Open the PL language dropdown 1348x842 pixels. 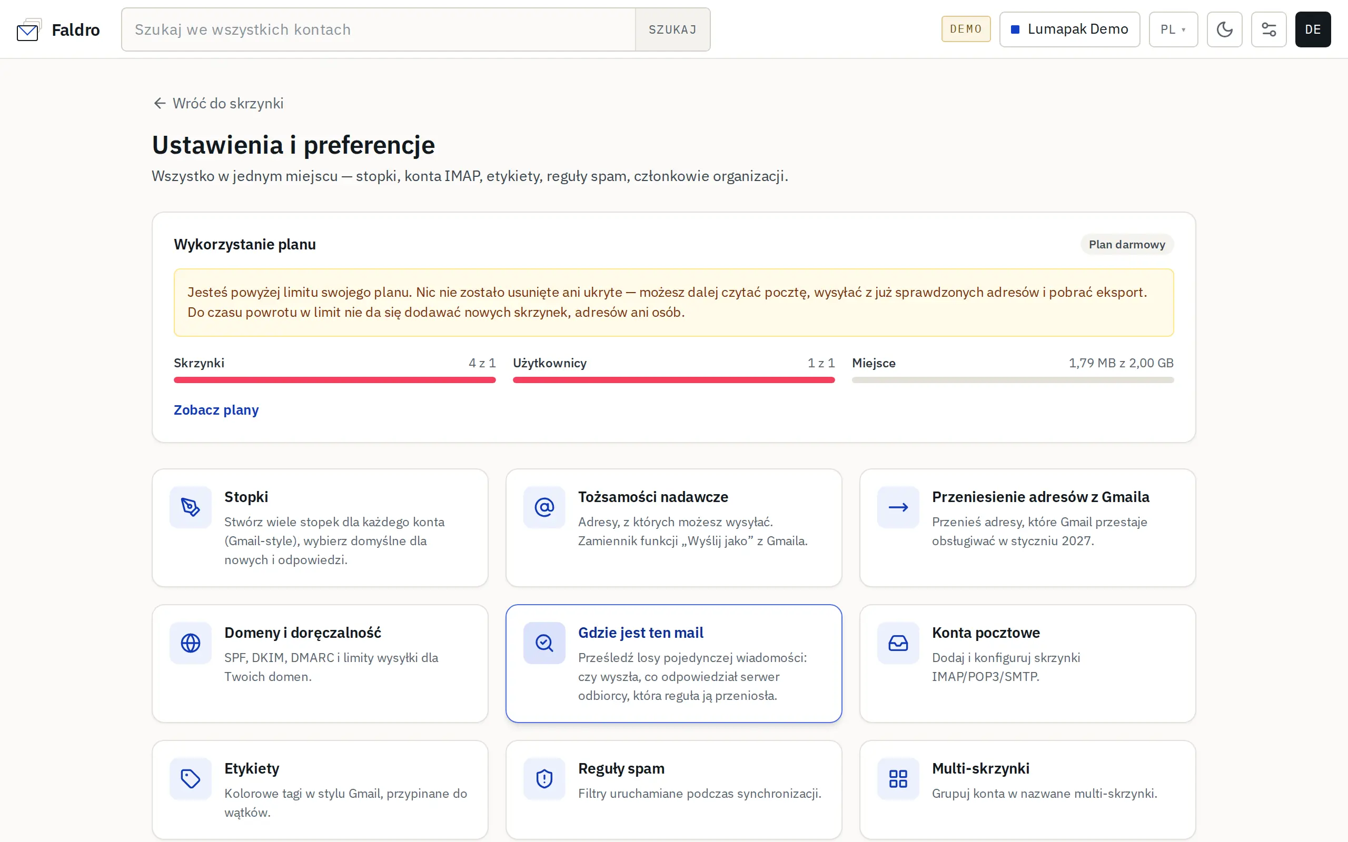(1173, 29)
